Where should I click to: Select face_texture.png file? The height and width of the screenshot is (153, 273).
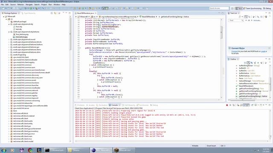click(22, 34)
